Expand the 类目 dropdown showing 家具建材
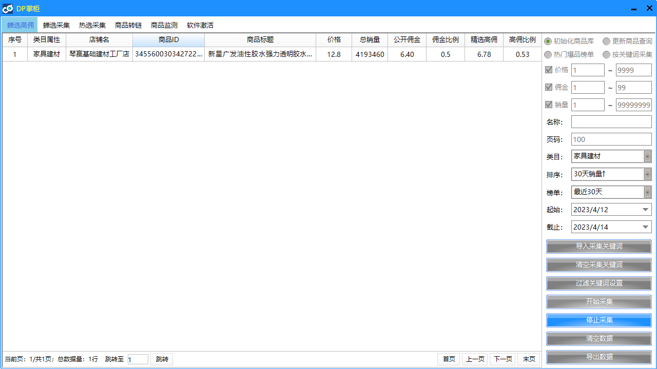The height and width of the screenshot is (369, 657). (647, 156)
